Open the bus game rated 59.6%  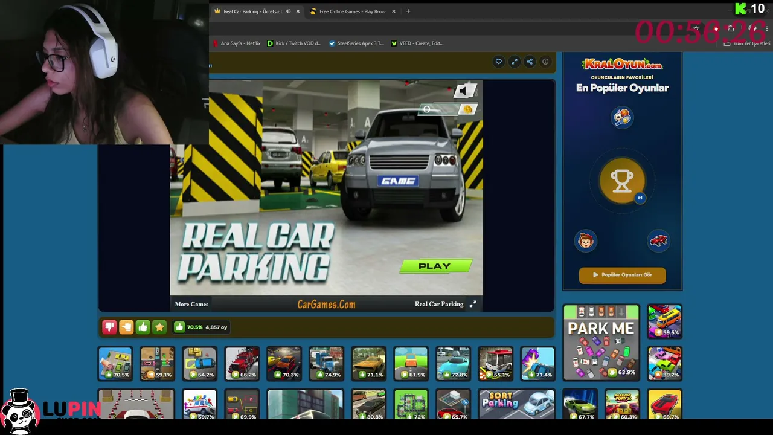[x=664, y=321]
